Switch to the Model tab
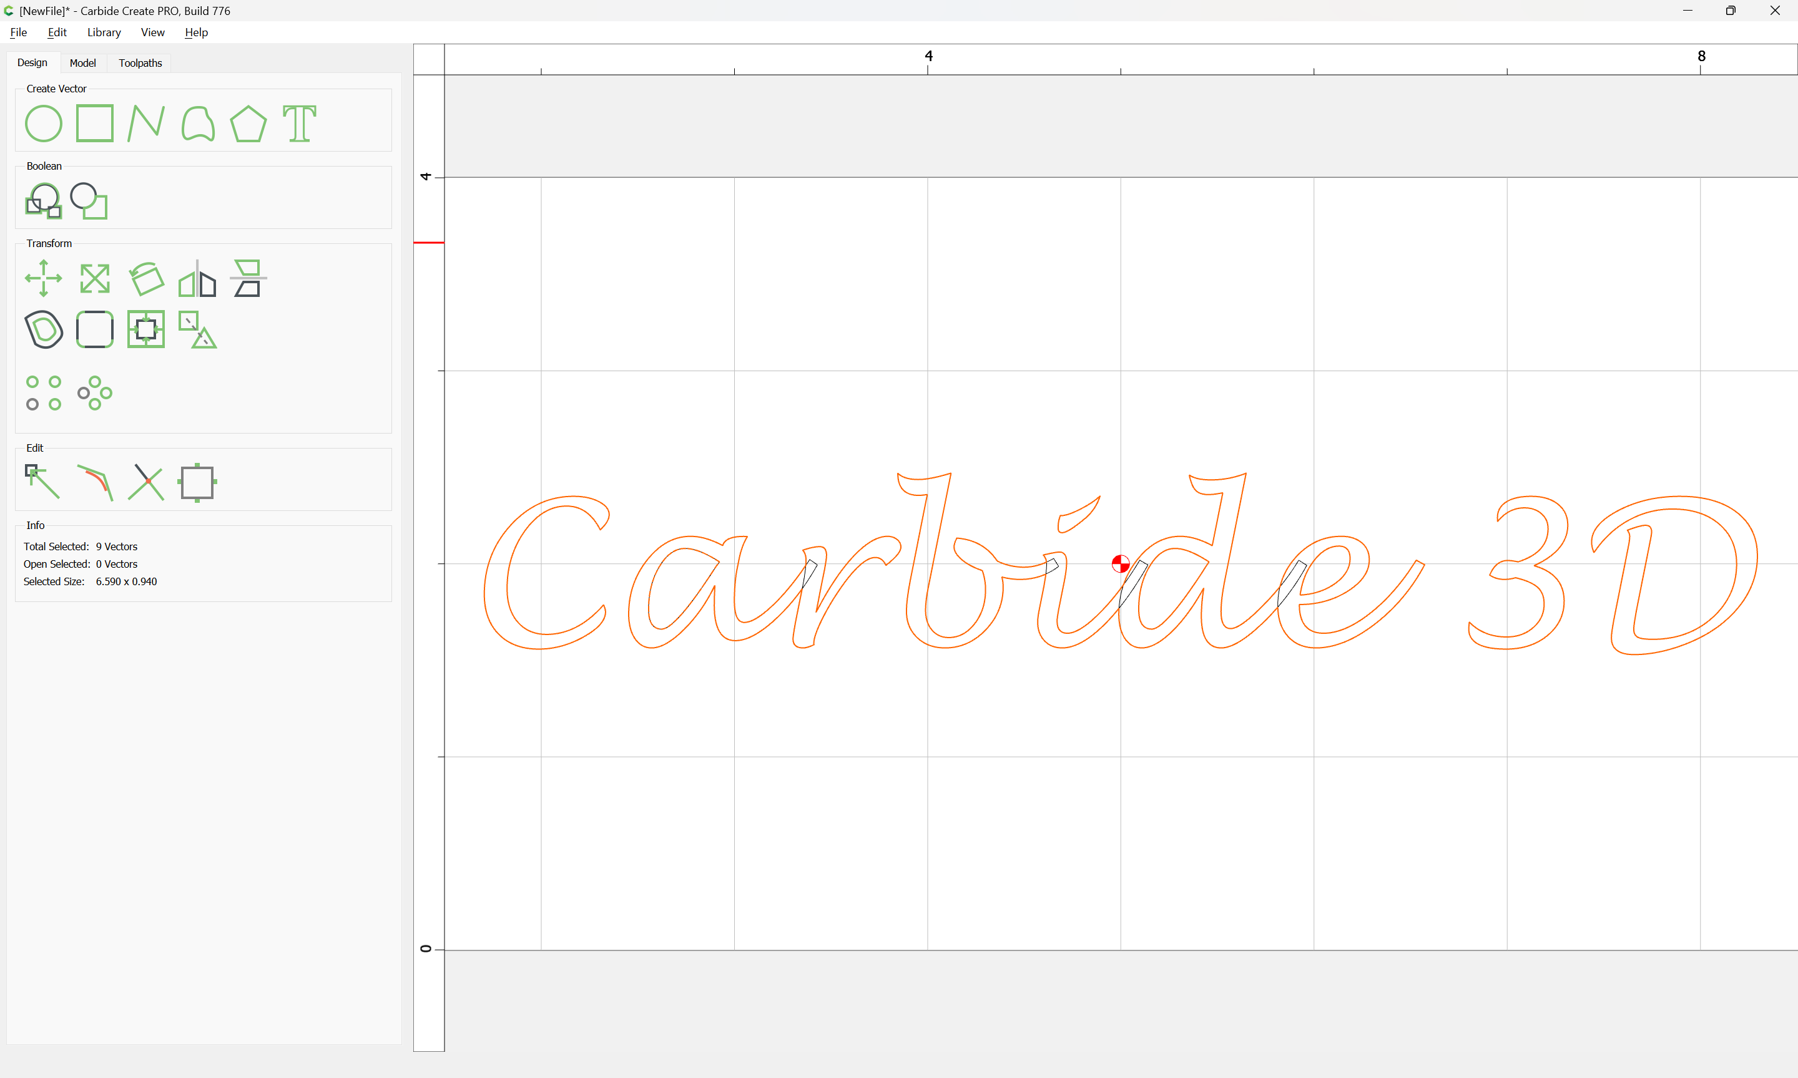This screenshot has width=1798, height=1078. [83, 63]
